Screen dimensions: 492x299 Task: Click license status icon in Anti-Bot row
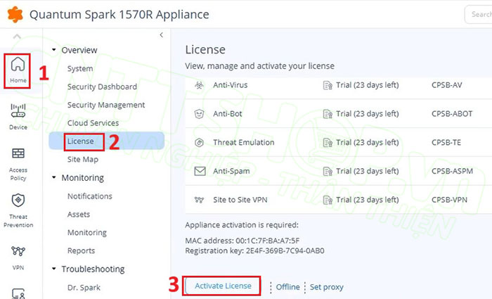click(x=328, y=114)
